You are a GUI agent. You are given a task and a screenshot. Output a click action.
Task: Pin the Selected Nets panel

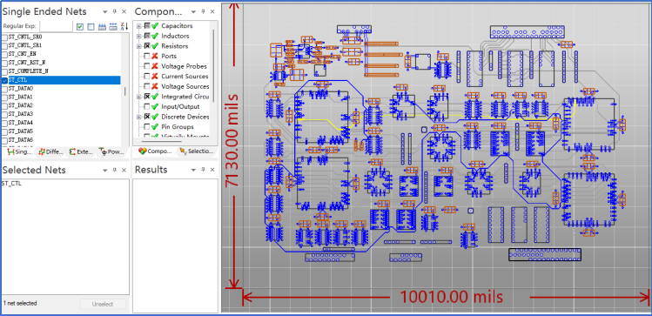tap(115, 170)
